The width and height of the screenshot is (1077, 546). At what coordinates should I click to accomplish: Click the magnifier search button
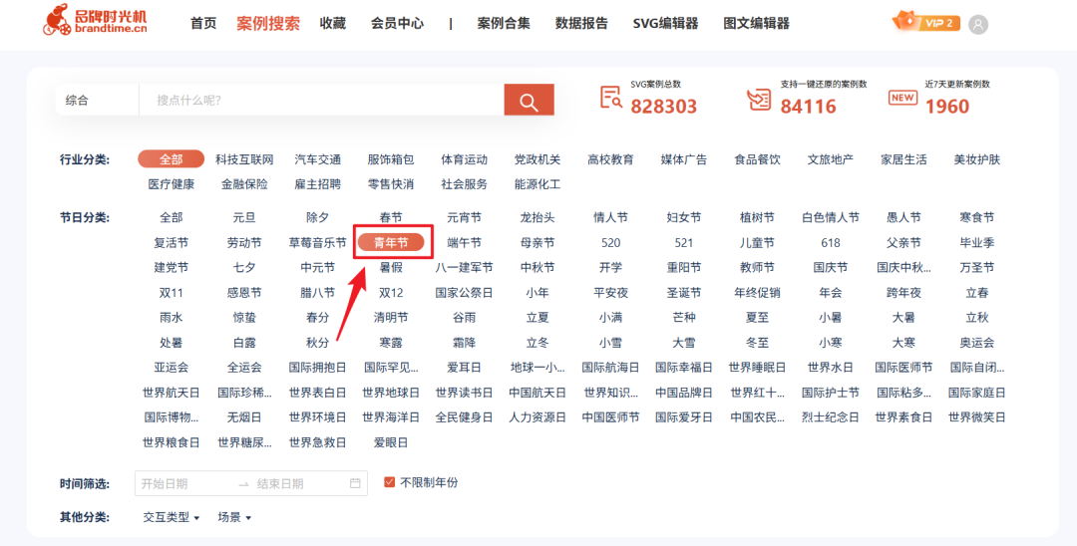pos(529,101)
